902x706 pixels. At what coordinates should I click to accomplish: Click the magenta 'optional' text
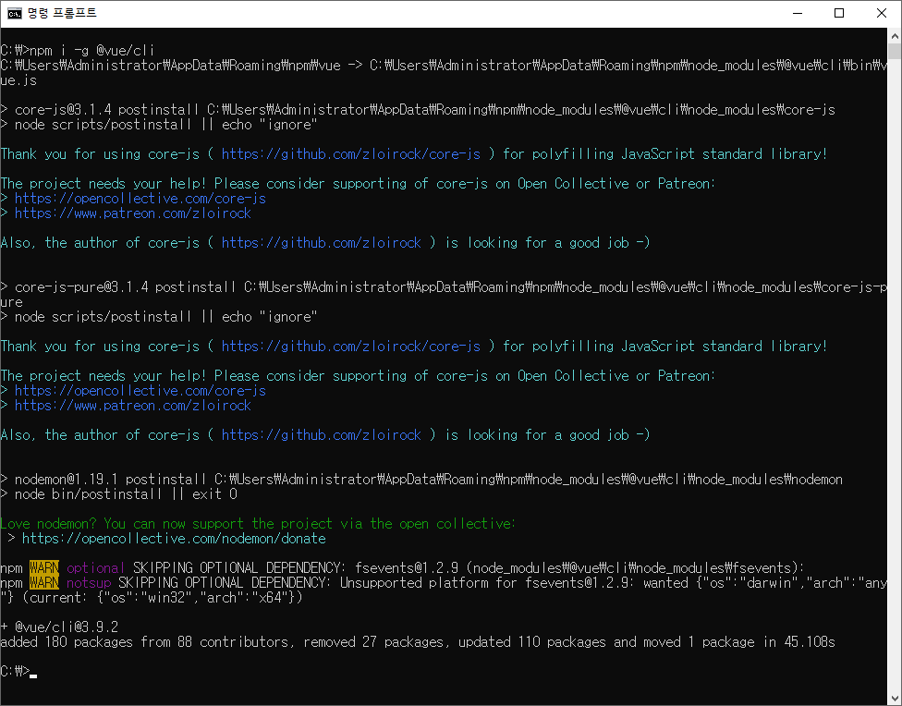click(x=95, y=568)
